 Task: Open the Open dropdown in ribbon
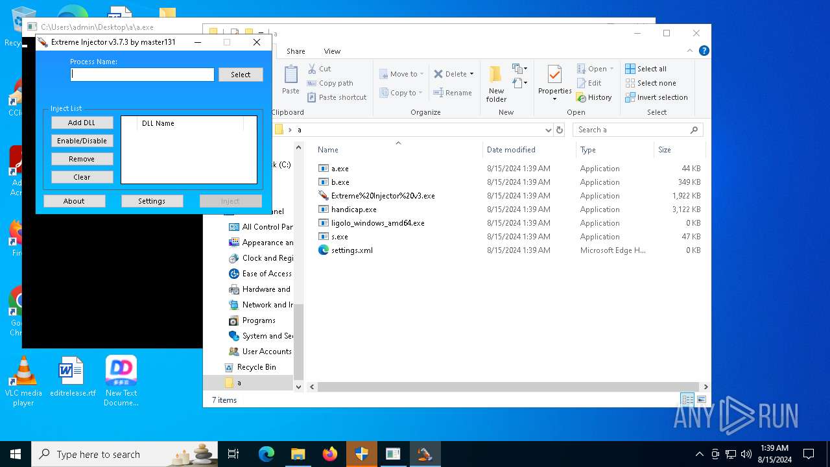pyautogui.click(x=595, y=69)
